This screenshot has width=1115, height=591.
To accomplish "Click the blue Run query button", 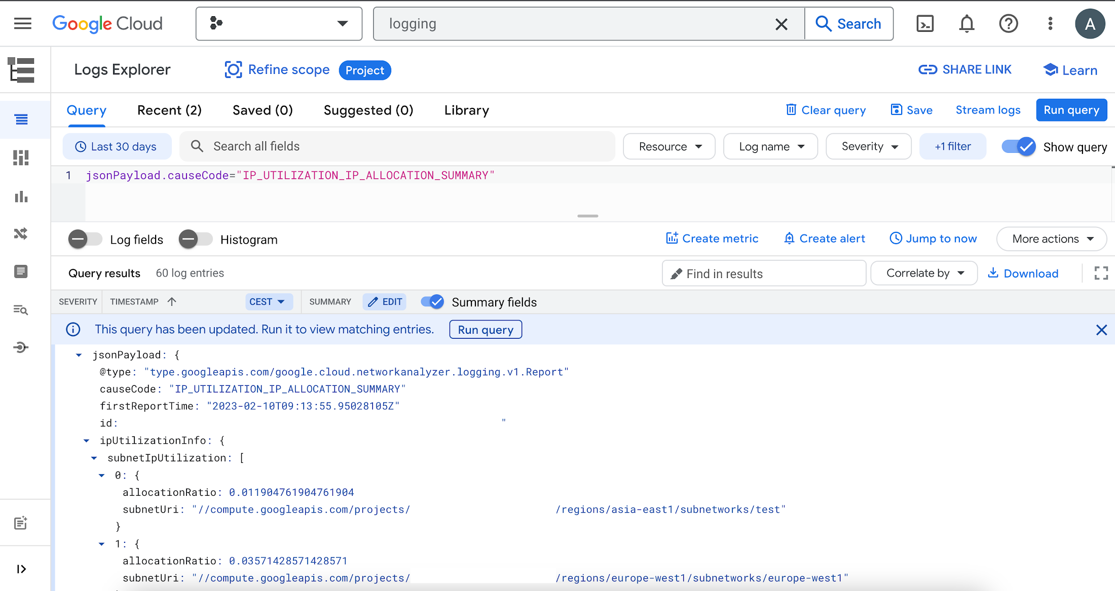I will tap(1071, 110).
